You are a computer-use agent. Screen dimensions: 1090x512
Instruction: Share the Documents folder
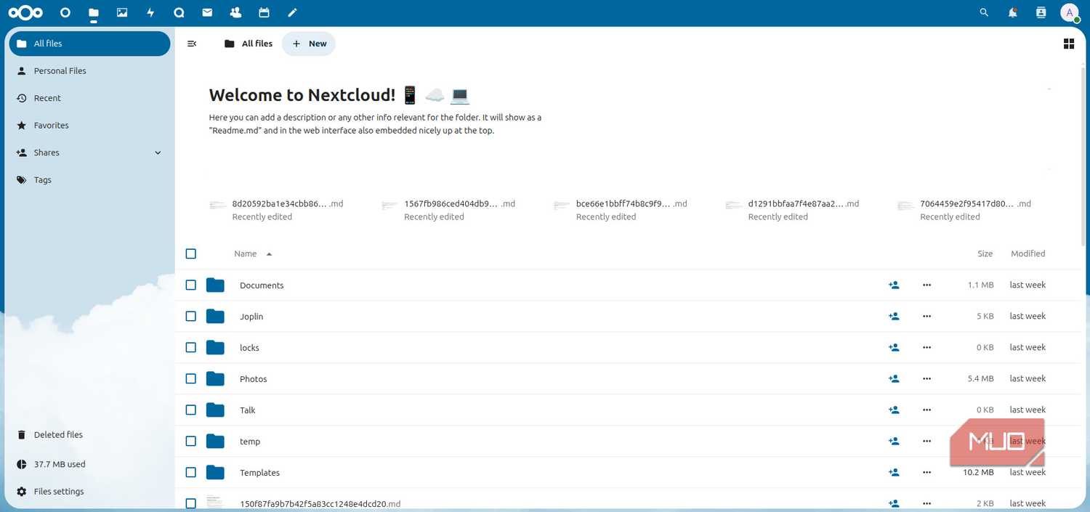pyautogui.click(x=894, y=285)
